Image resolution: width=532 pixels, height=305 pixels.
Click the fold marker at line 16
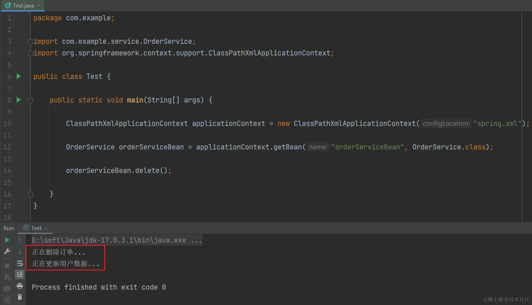(30, 194)
